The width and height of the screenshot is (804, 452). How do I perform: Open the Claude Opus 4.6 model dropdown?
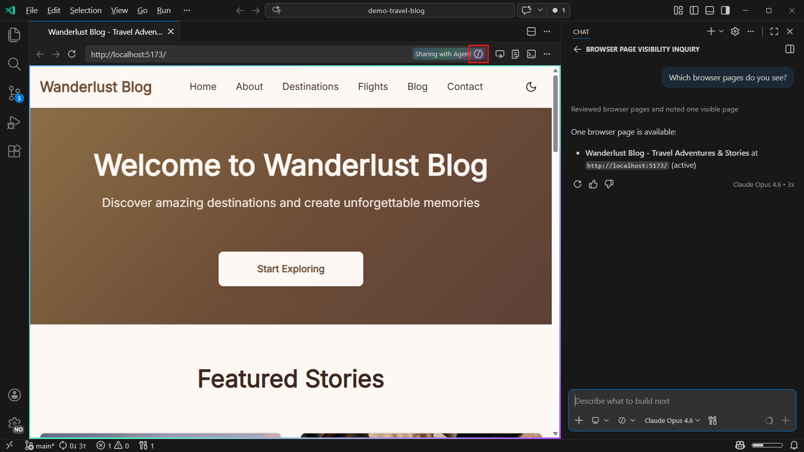(x=672, y=420)
